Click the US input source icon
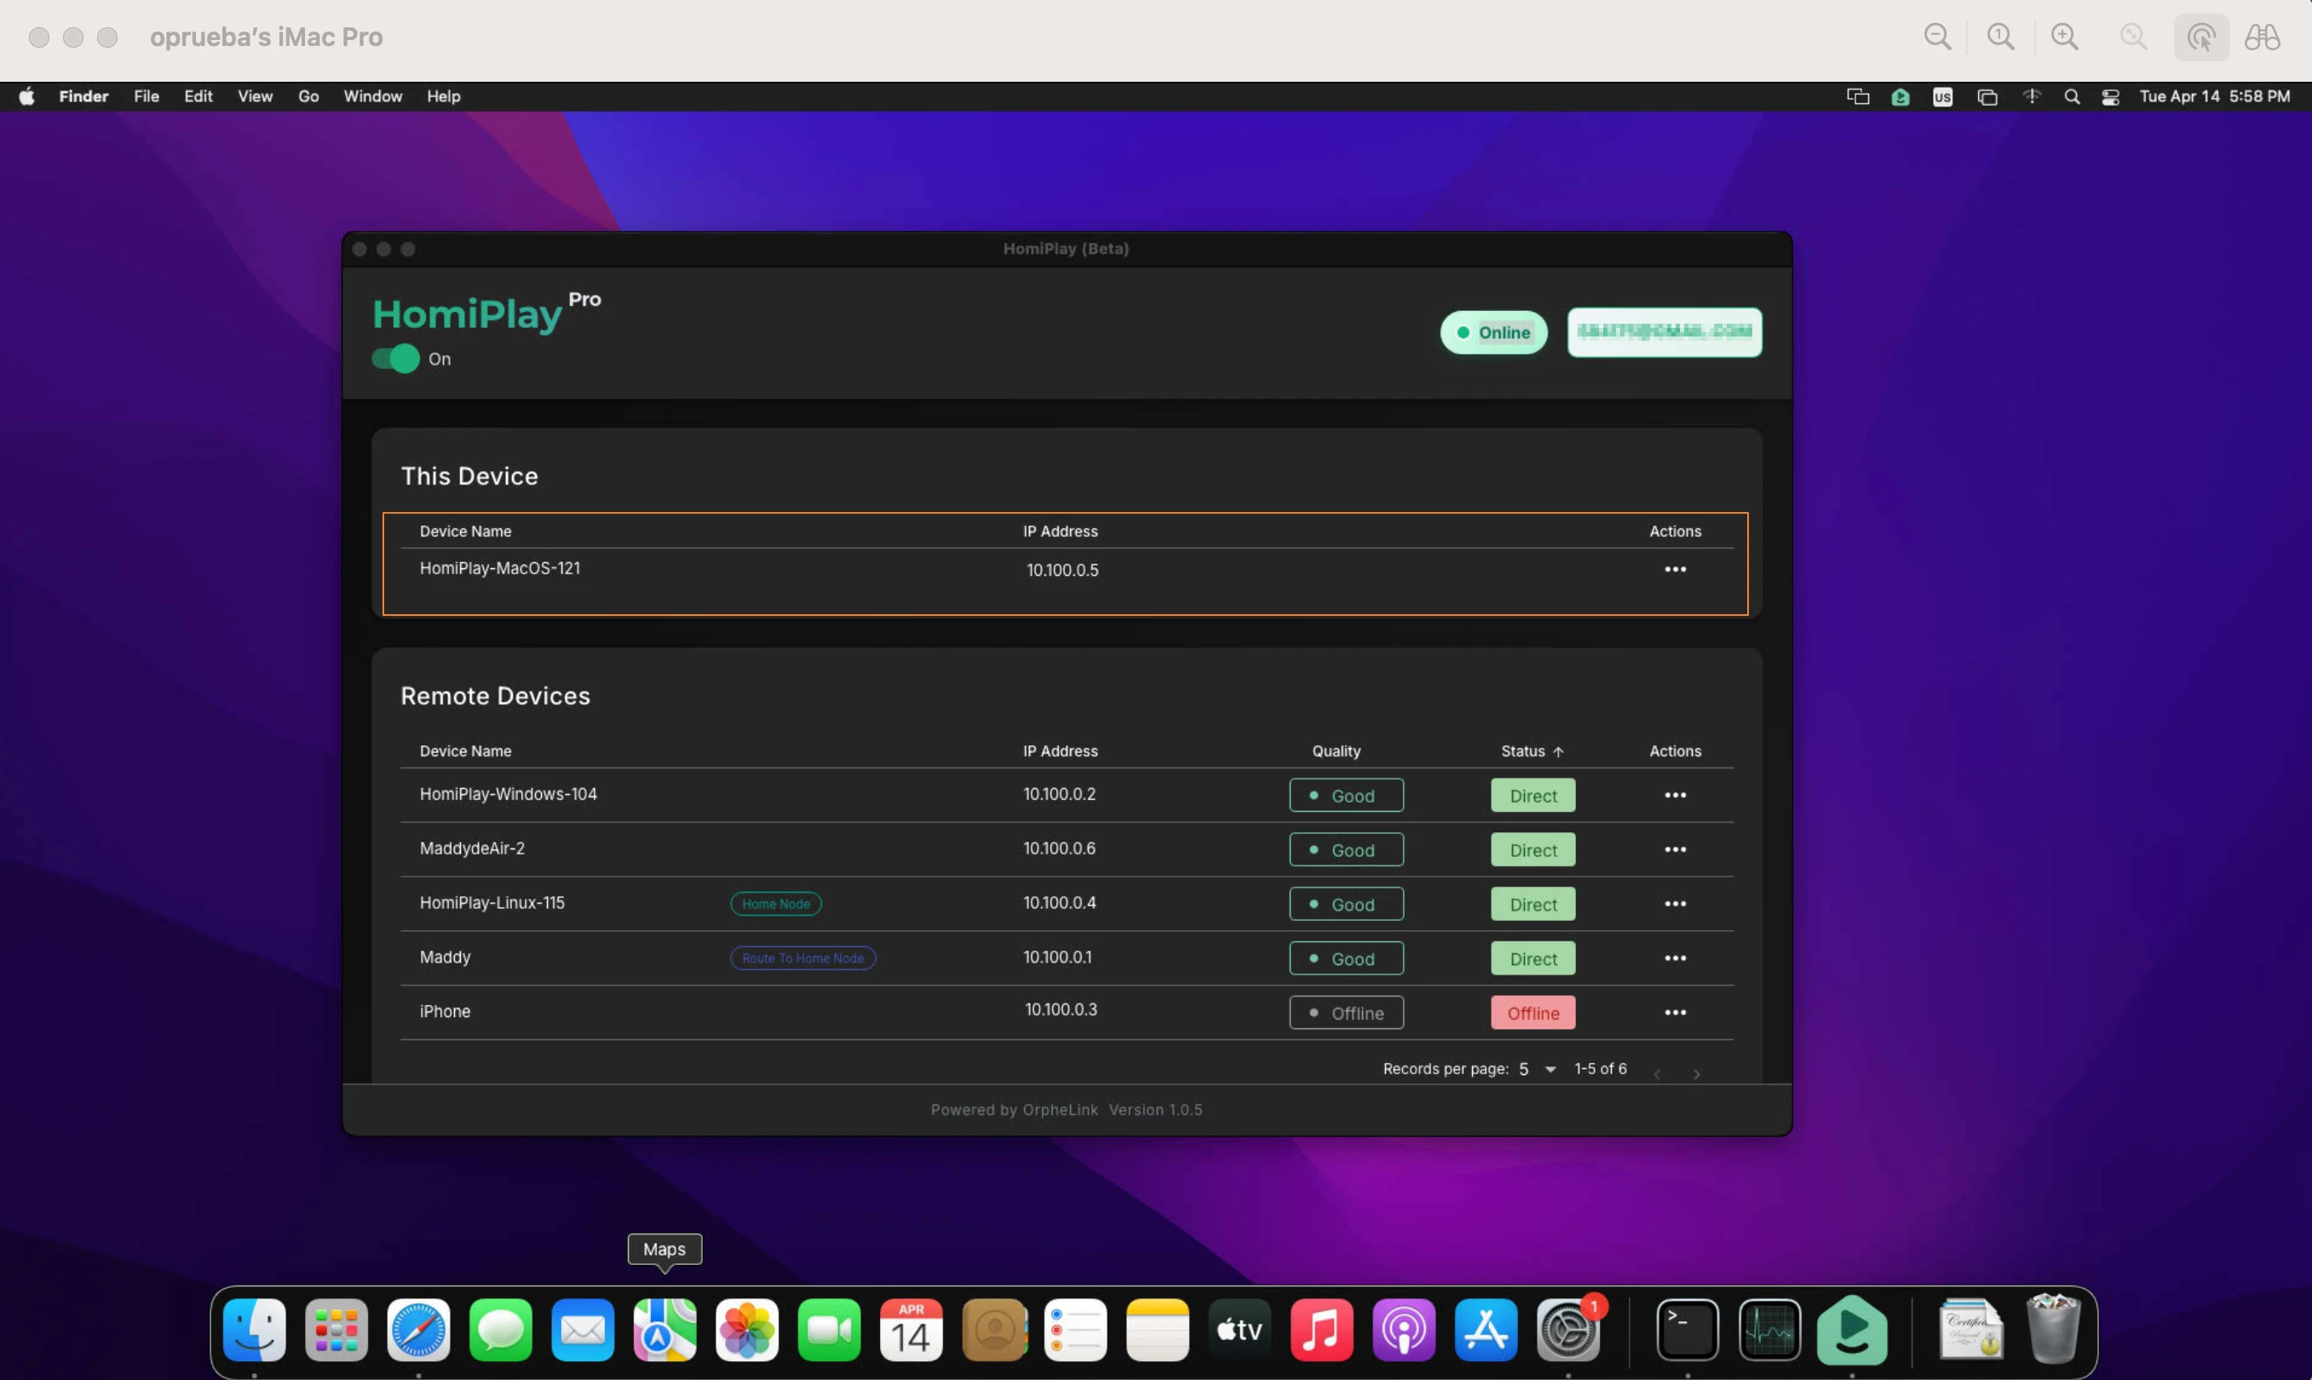Viewport: 2312px width, 1380px height. pyautogui.click(x=1943, y=97)
